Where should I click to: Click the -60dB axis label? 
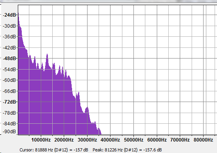point(10,80)
